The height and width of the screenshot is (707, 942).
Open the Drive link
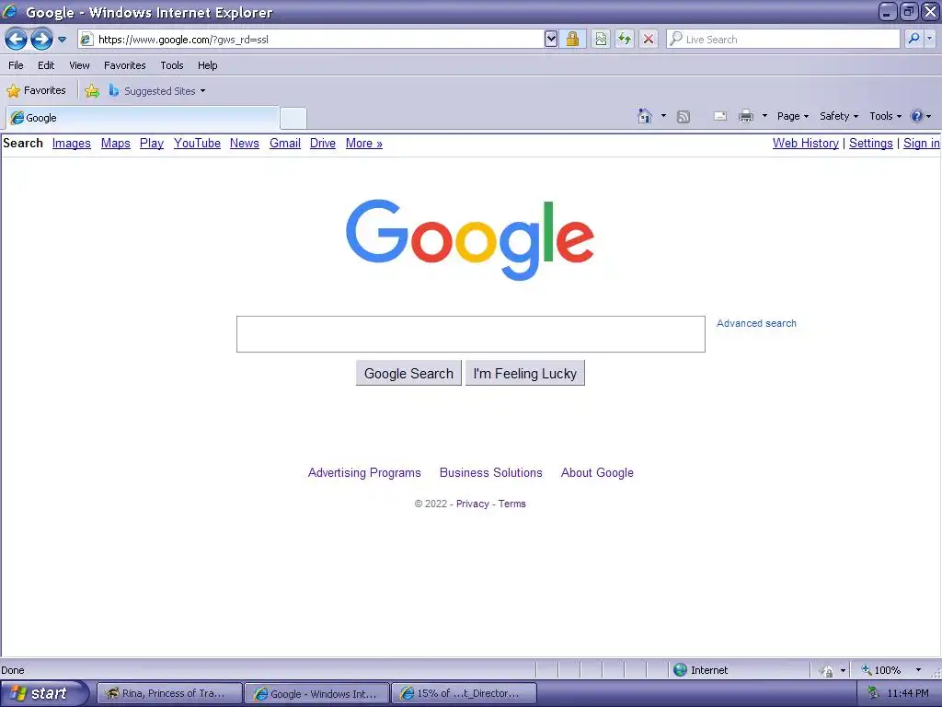[323, 143]
